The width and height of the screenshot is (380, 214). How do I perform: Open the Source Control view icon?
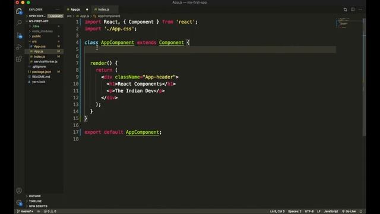(x=19, y=36)
